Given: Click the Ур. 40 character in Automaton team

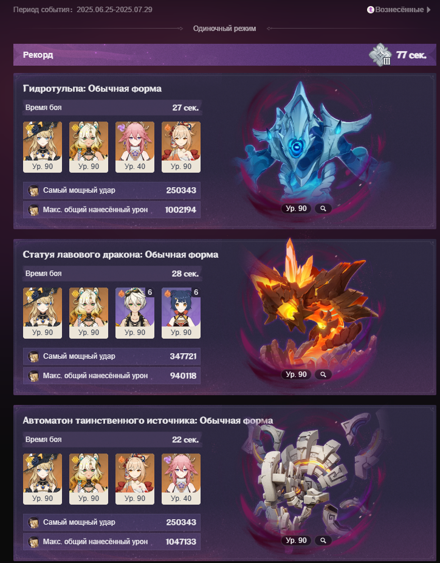Looking at the screenshot, I should 181,479.
